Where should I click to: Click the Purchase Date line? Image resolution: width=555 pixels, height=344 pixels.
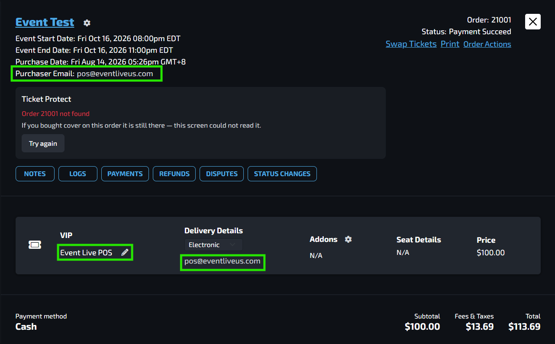pyautogui.click(x=100, y=62)
